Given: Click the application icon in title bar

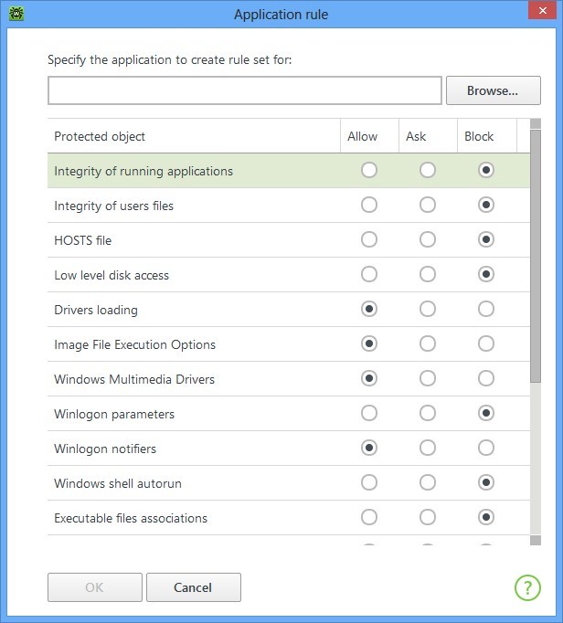Looking at the screenshot, I should pyautogui.click(x=15, y=14).
